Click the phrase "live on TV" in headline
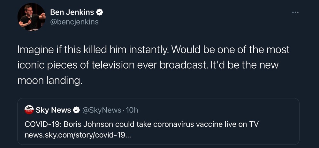Screen dimensions: 319x148 [x=243, y=124]
